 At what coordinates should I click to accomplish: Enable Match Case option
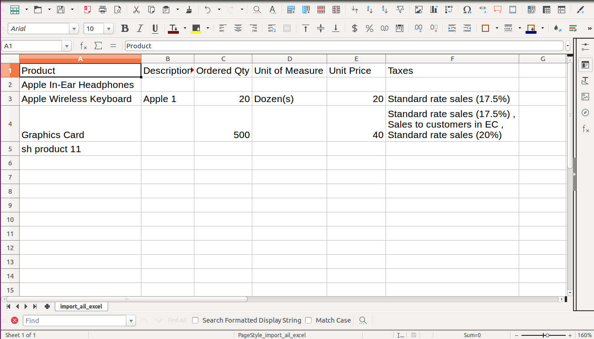click(308, 320)
